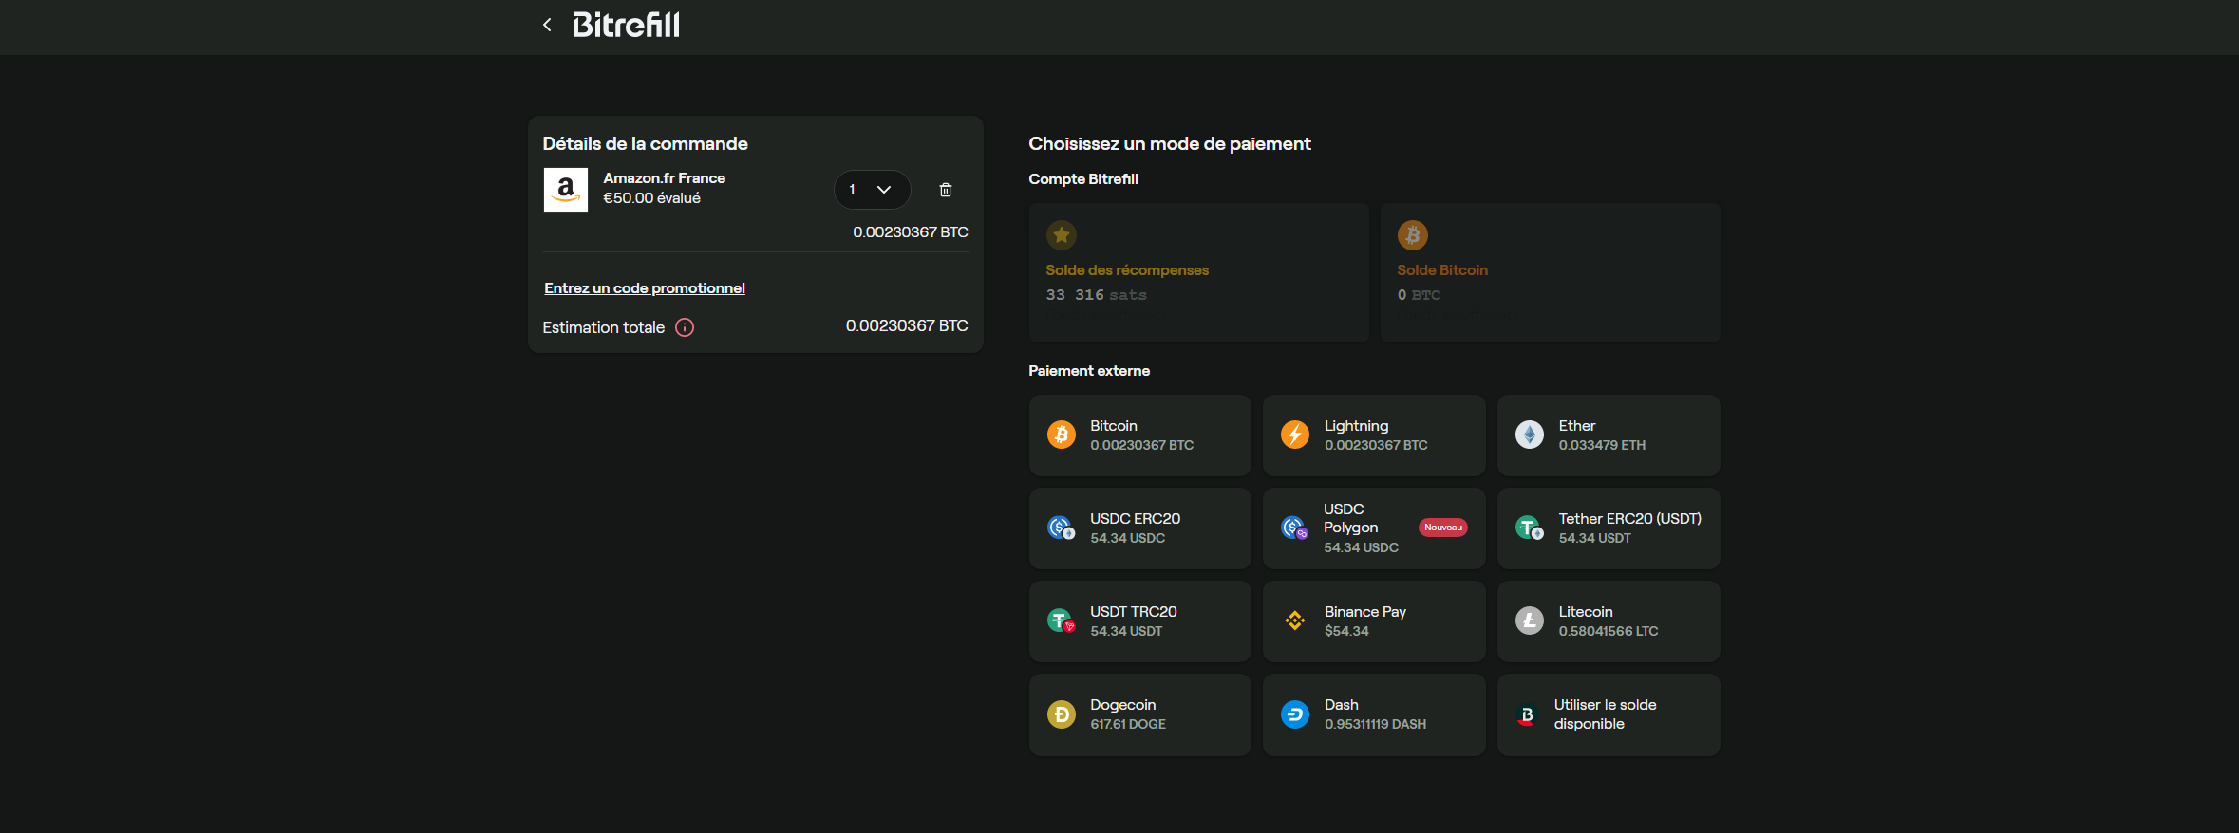Click the Dogecoin coin icon
Viewport: 2239px width, 833px height.
click(x=1062, y=713)
